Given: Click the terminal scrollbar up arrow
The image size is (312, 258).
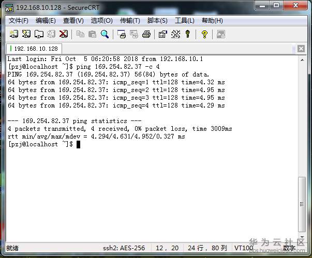Looking at the screenshot, I should pos(302,60).
